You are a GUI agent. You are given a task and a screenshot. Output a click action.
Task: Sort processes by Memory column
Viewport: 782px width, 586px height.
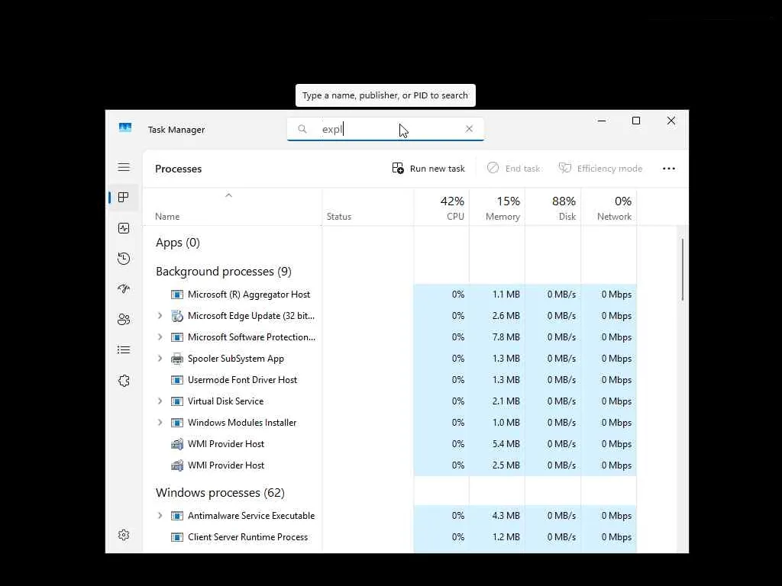[x=497, y=208]
